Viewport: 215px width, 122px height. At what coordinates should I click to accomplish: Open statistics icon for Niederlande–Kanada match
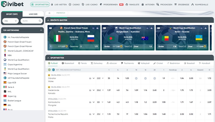[x=90, y=90]
